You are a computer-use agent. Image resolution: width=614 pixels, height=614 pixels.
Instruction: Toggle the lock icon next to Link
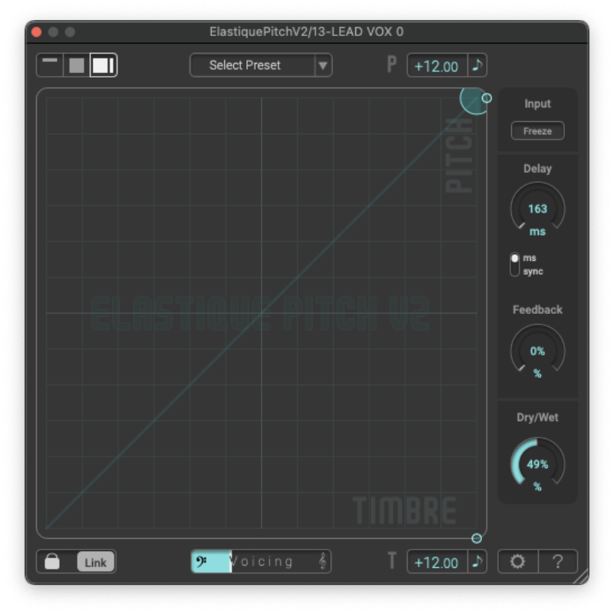point(52,562)
